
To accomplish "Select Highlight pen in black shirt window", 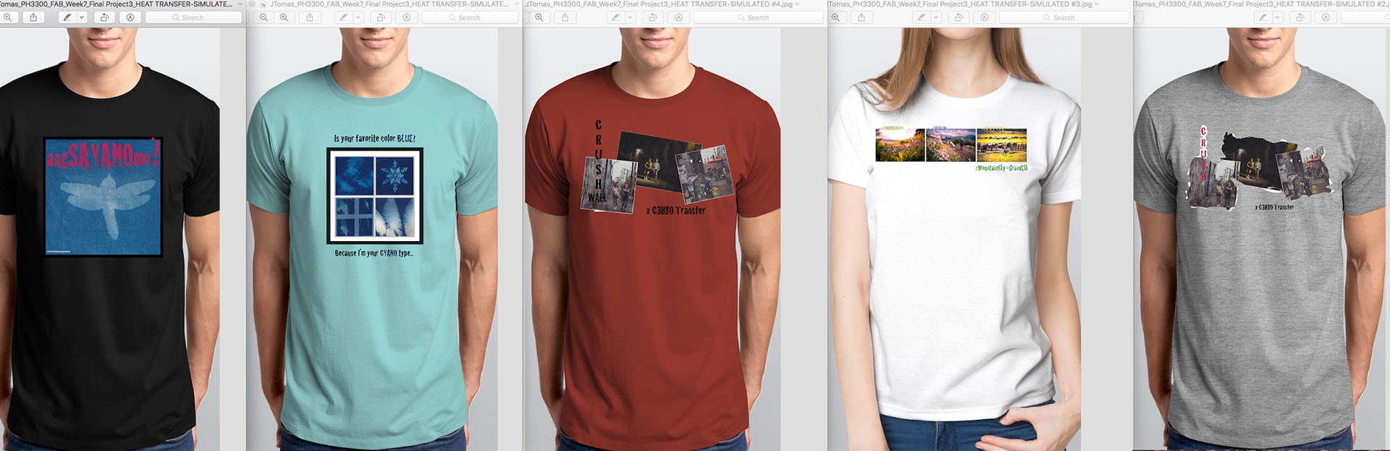I will coord(67,17).
